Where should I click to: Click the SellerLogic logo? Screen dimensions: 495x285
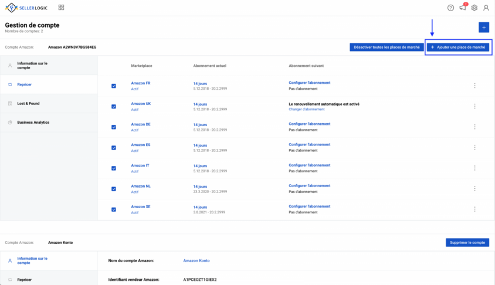pos(26,8)
